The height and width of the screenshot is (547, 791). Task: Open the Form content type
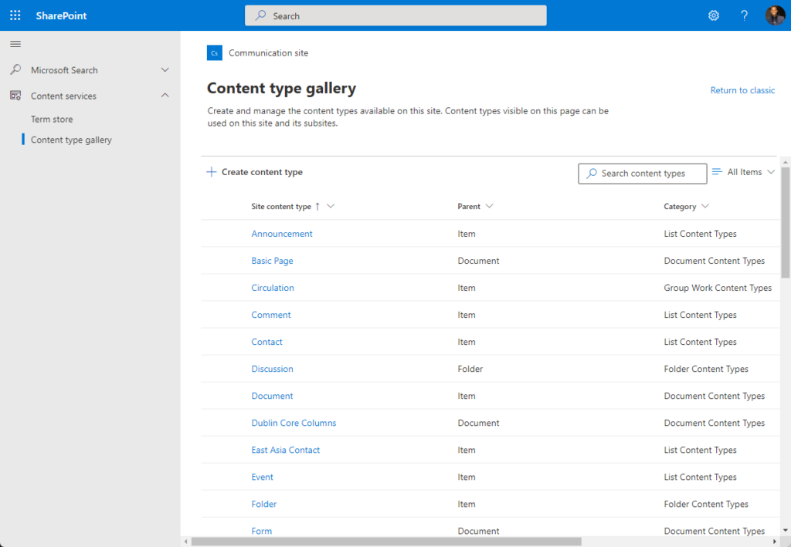pos(262,531)
